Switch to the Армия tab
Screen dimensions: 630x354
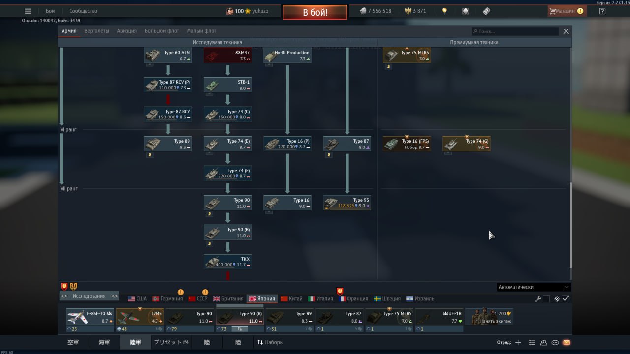pyautogui.click(x=69, y=31)
